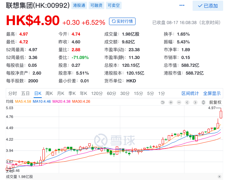The image size is (233, 180).
Task: Click the 成交量 1.98亿股 value in stats
Action: tap(131, 34)
